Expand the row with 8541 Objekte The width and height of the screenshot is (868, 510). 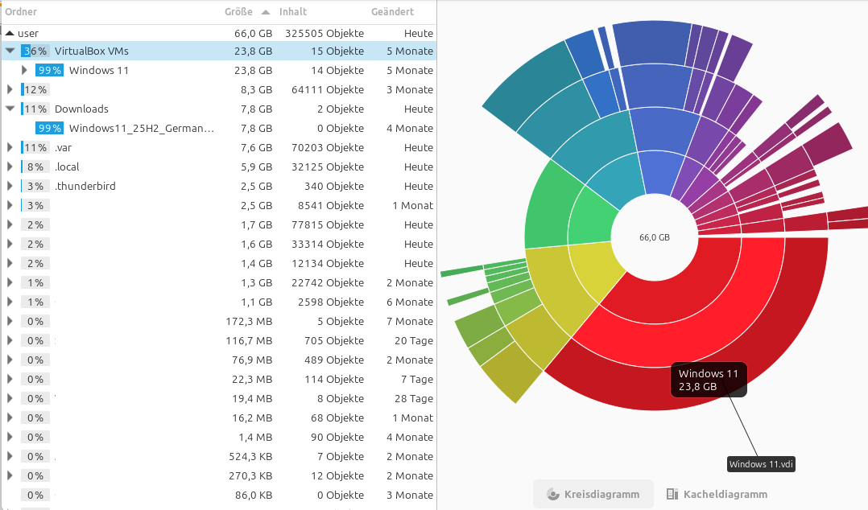10,206
